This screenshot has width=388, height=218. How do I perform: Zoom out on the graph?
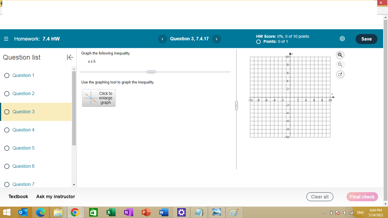[x=340, y=64]
